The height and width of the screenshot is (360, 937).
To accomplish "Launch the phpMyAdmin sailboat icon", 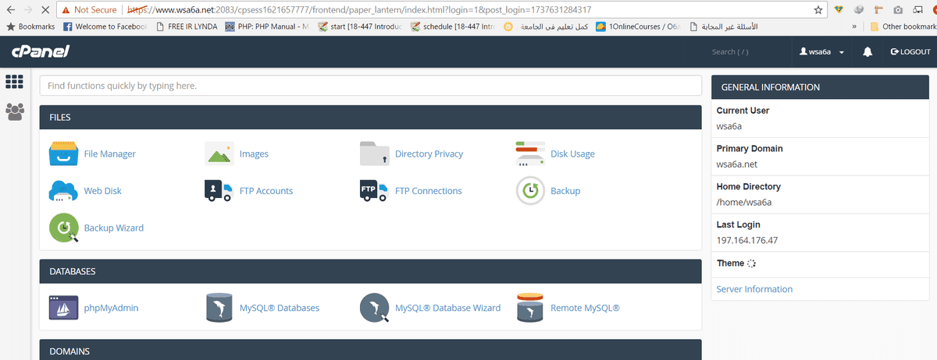I will pyautogui.click(x=63, y=308).
